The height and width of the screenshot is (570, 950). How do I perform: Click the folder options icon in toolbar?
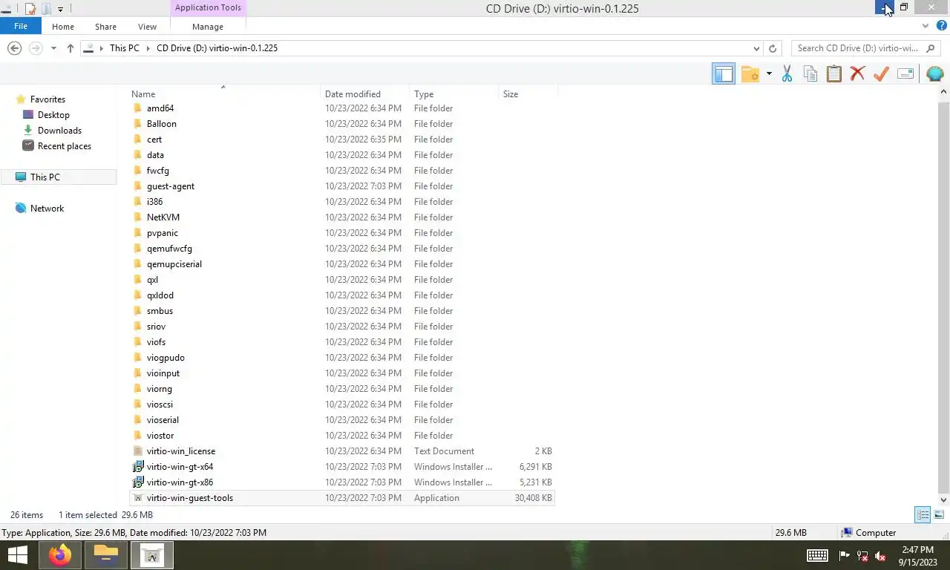[x=750, y=73]
